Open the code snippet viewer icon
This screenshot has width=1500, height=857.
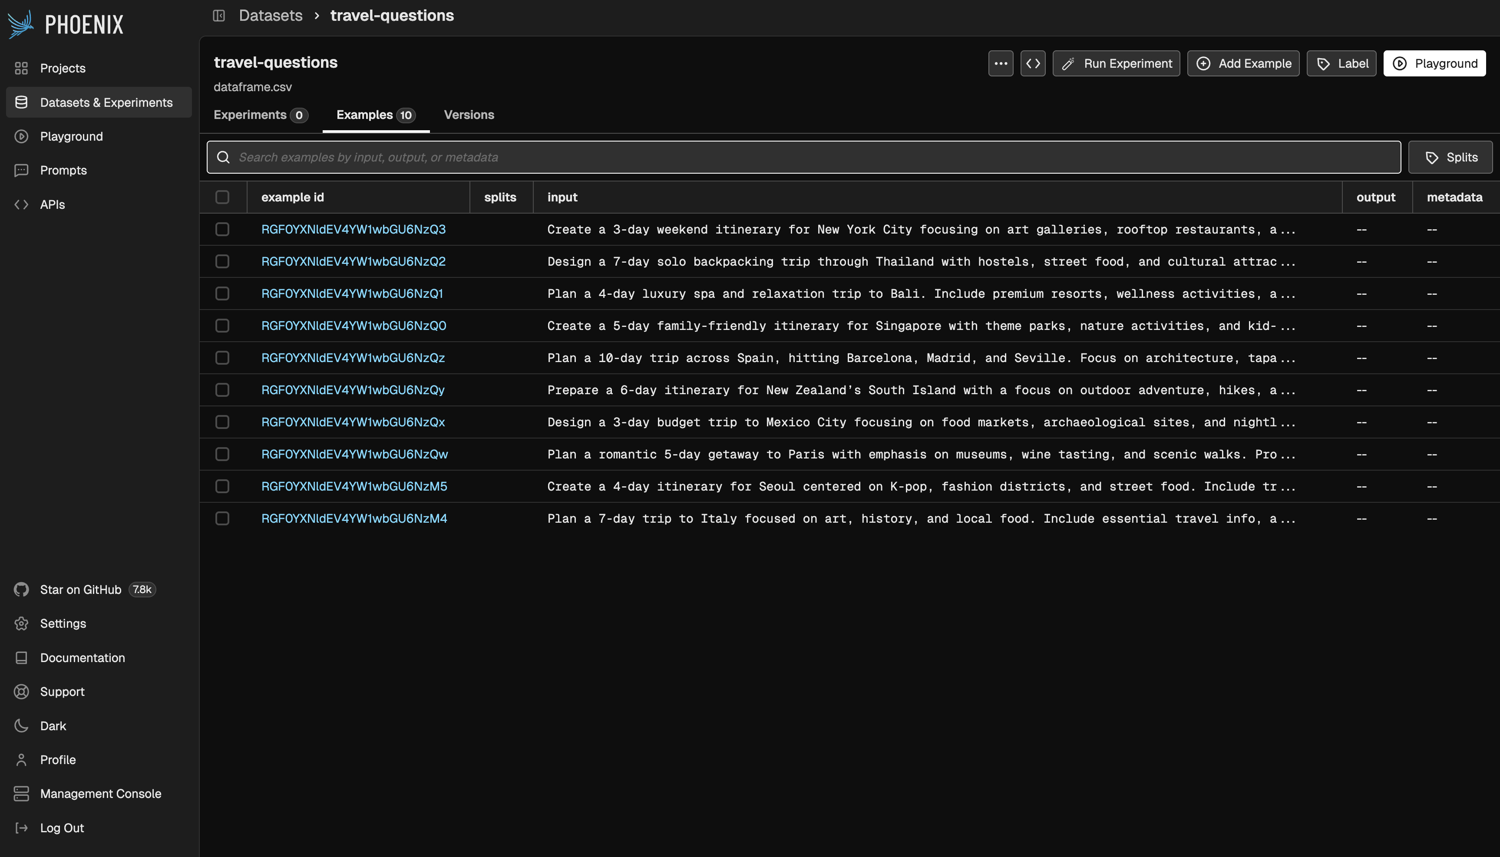(1033, 63)
